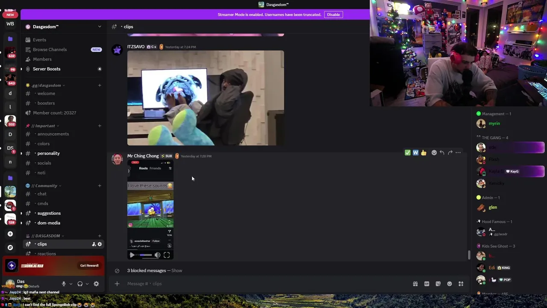
Task: Open the server with 632 notifications
Action: 10,53
